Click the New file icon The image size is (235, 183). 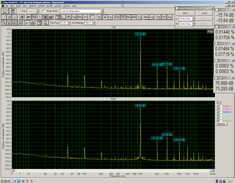point(4,17)
